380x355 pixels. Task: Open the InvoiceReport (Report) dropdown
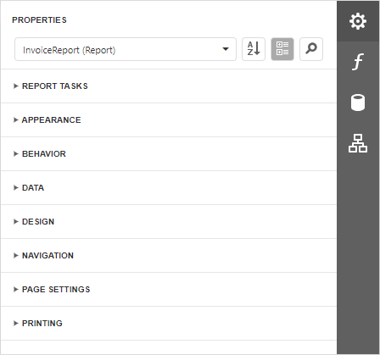126,49
